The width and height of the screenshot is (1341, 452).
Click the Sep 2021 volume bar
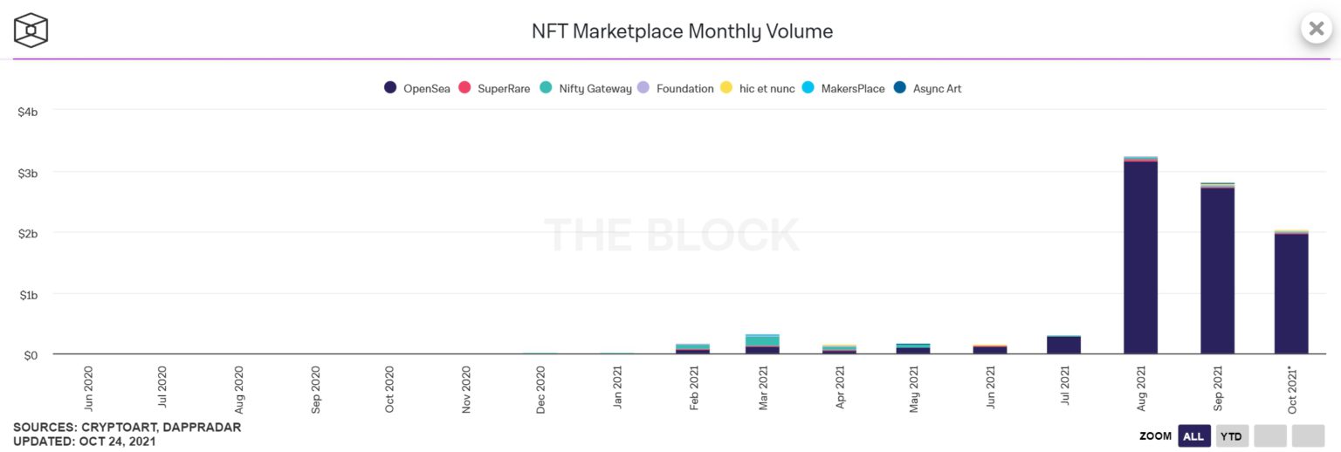tap(1217, 268)
